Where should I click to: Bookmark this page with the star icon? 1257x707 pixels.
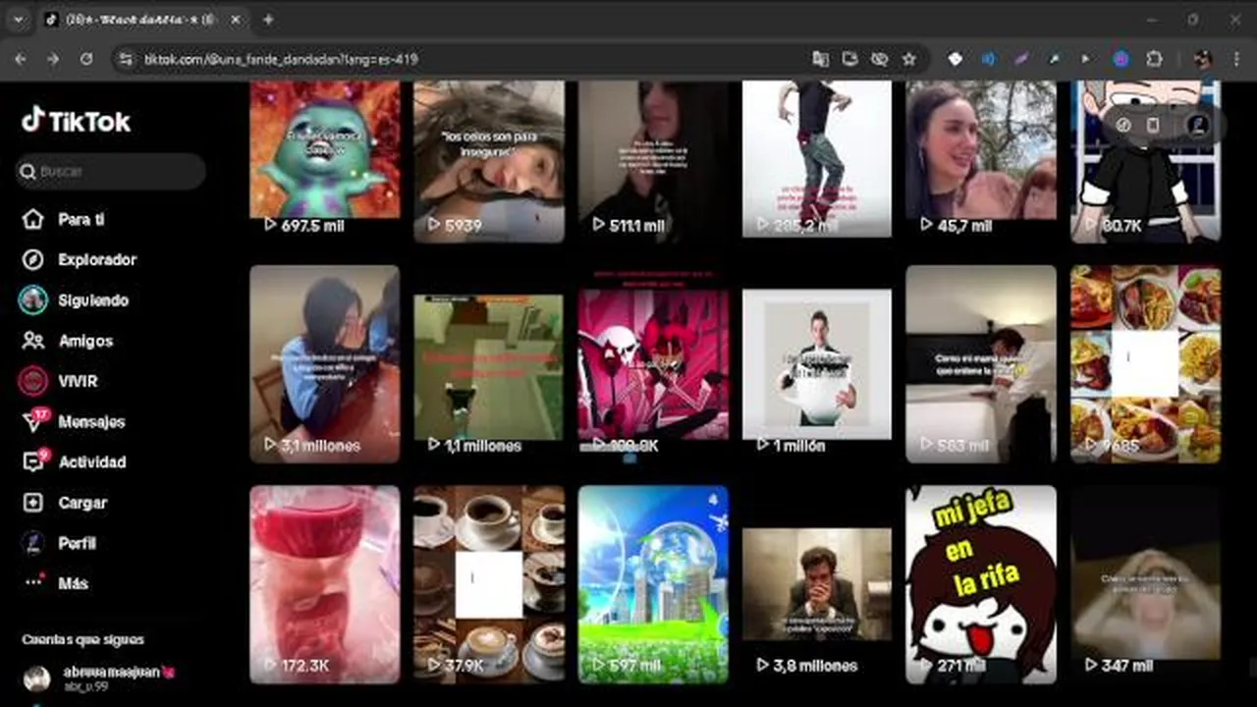pyautogui.click(x=909, y=59)
